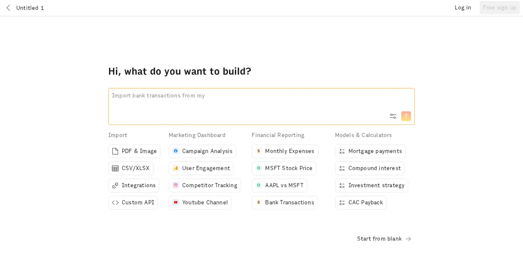Viewport: 523px width, 274px height.
Task: Go back using the arrow beside Untitled 1
Action: (x=8, y=8)
